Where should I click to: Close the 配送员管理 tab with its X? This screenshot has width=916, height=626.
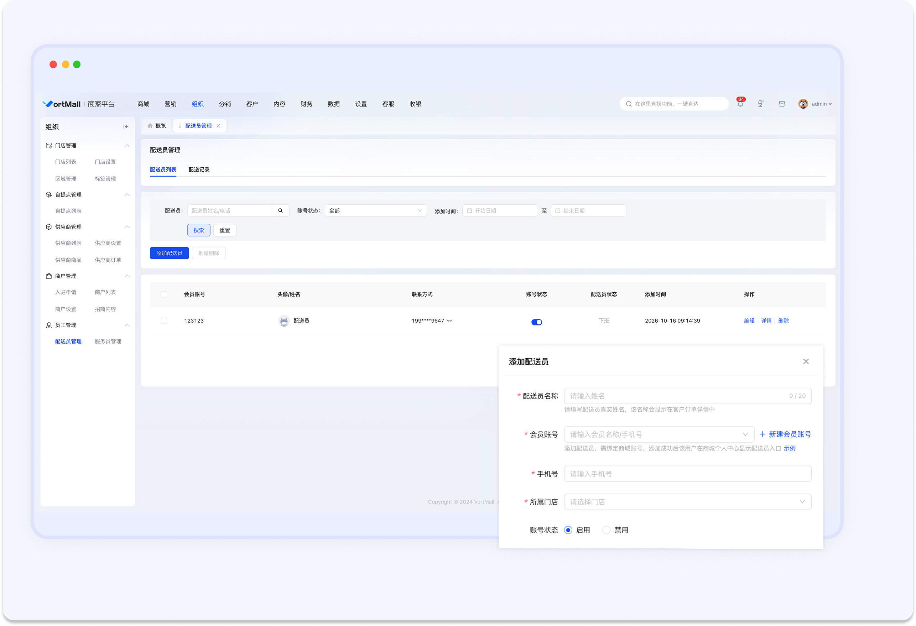(218, 126)
